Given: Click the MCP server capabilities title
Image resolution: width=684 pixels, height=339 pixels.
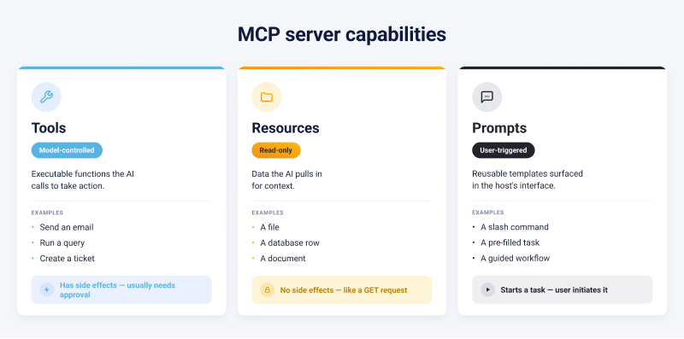Looking at the screenshot, I should [341, 34].
